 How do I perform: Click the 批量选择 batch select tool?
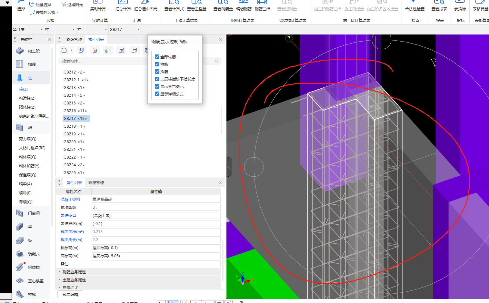tap(40, 5)
